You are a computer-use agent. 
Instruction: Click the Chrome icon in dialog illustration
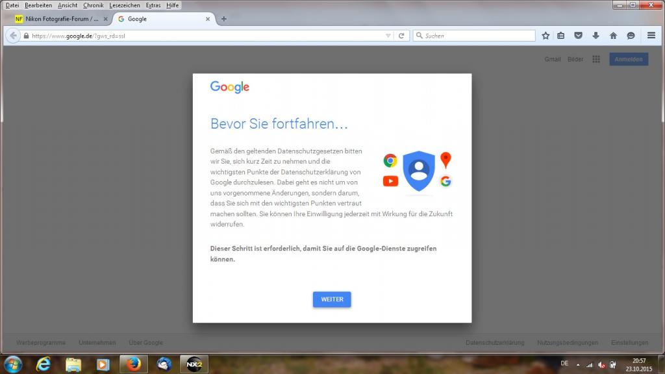point(390,161)
